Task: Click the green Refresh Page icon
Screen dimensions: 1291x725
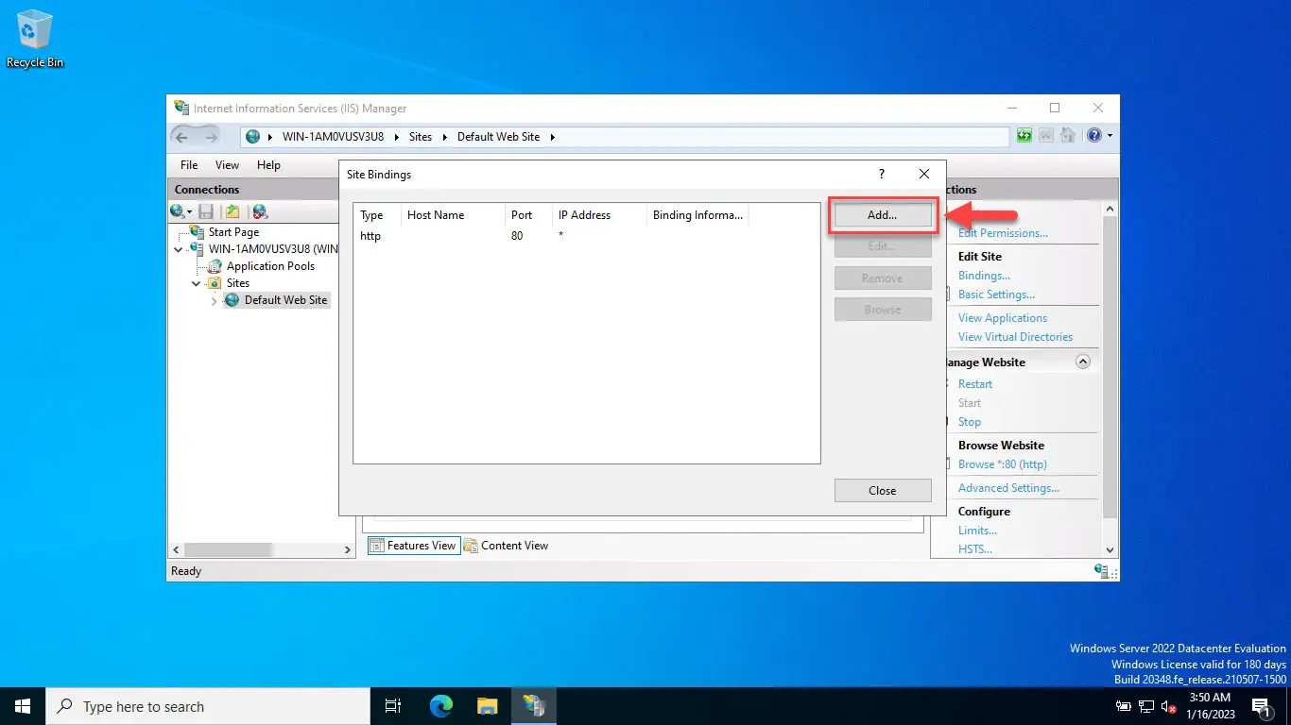Action: (x=1024, y=136)
